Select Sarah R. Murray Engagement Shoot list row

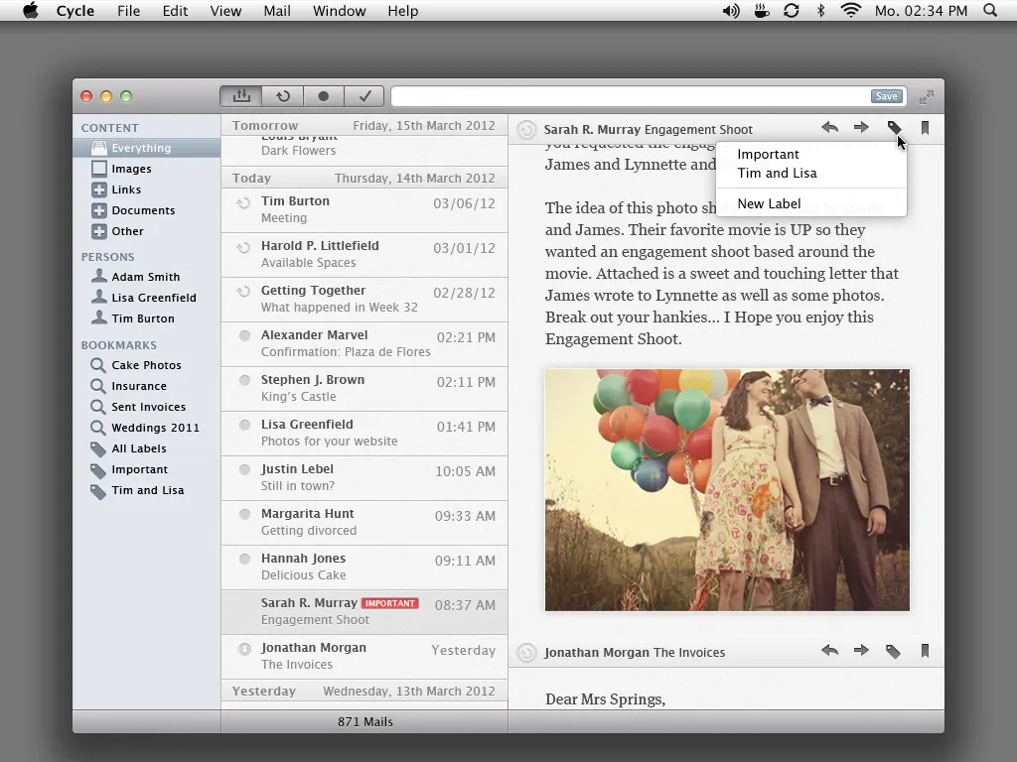point(364,611)
